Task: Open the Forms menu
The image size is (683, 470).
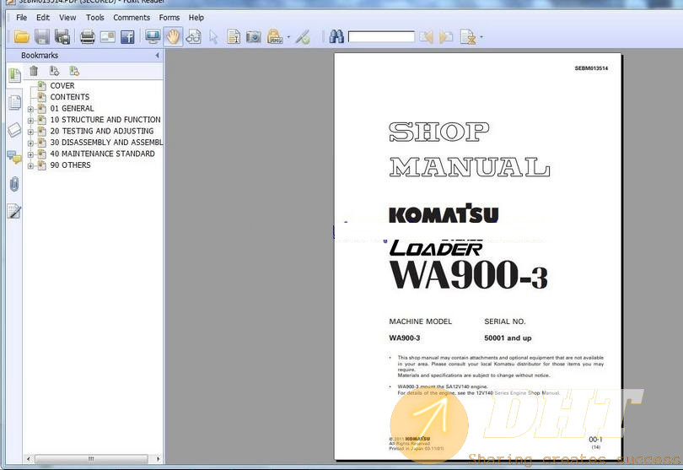Action: [169, 18]
